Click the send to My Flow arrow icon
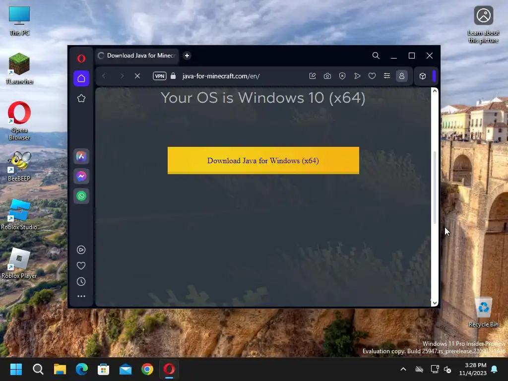The width and height of the screenshot is (508, 381). [x=357, y=76]
